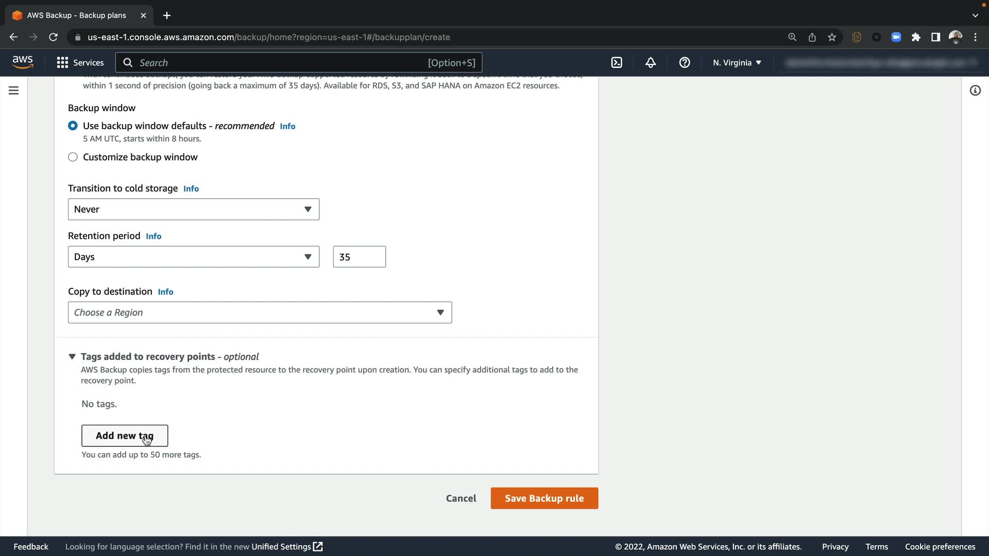Reload the browser page
Screen dimensions: 989x556
(53, 37)
